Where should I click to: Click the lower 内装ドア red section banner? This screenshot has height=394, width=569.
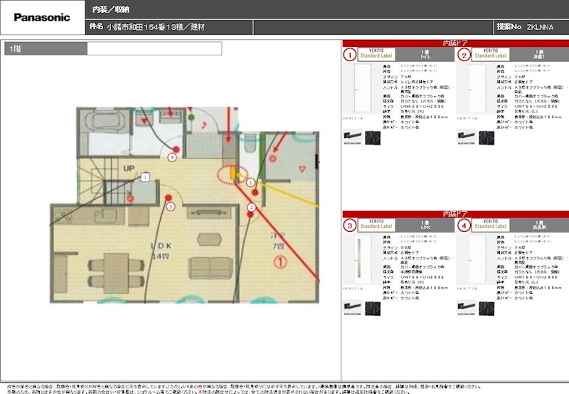click(x=455, y=214)
